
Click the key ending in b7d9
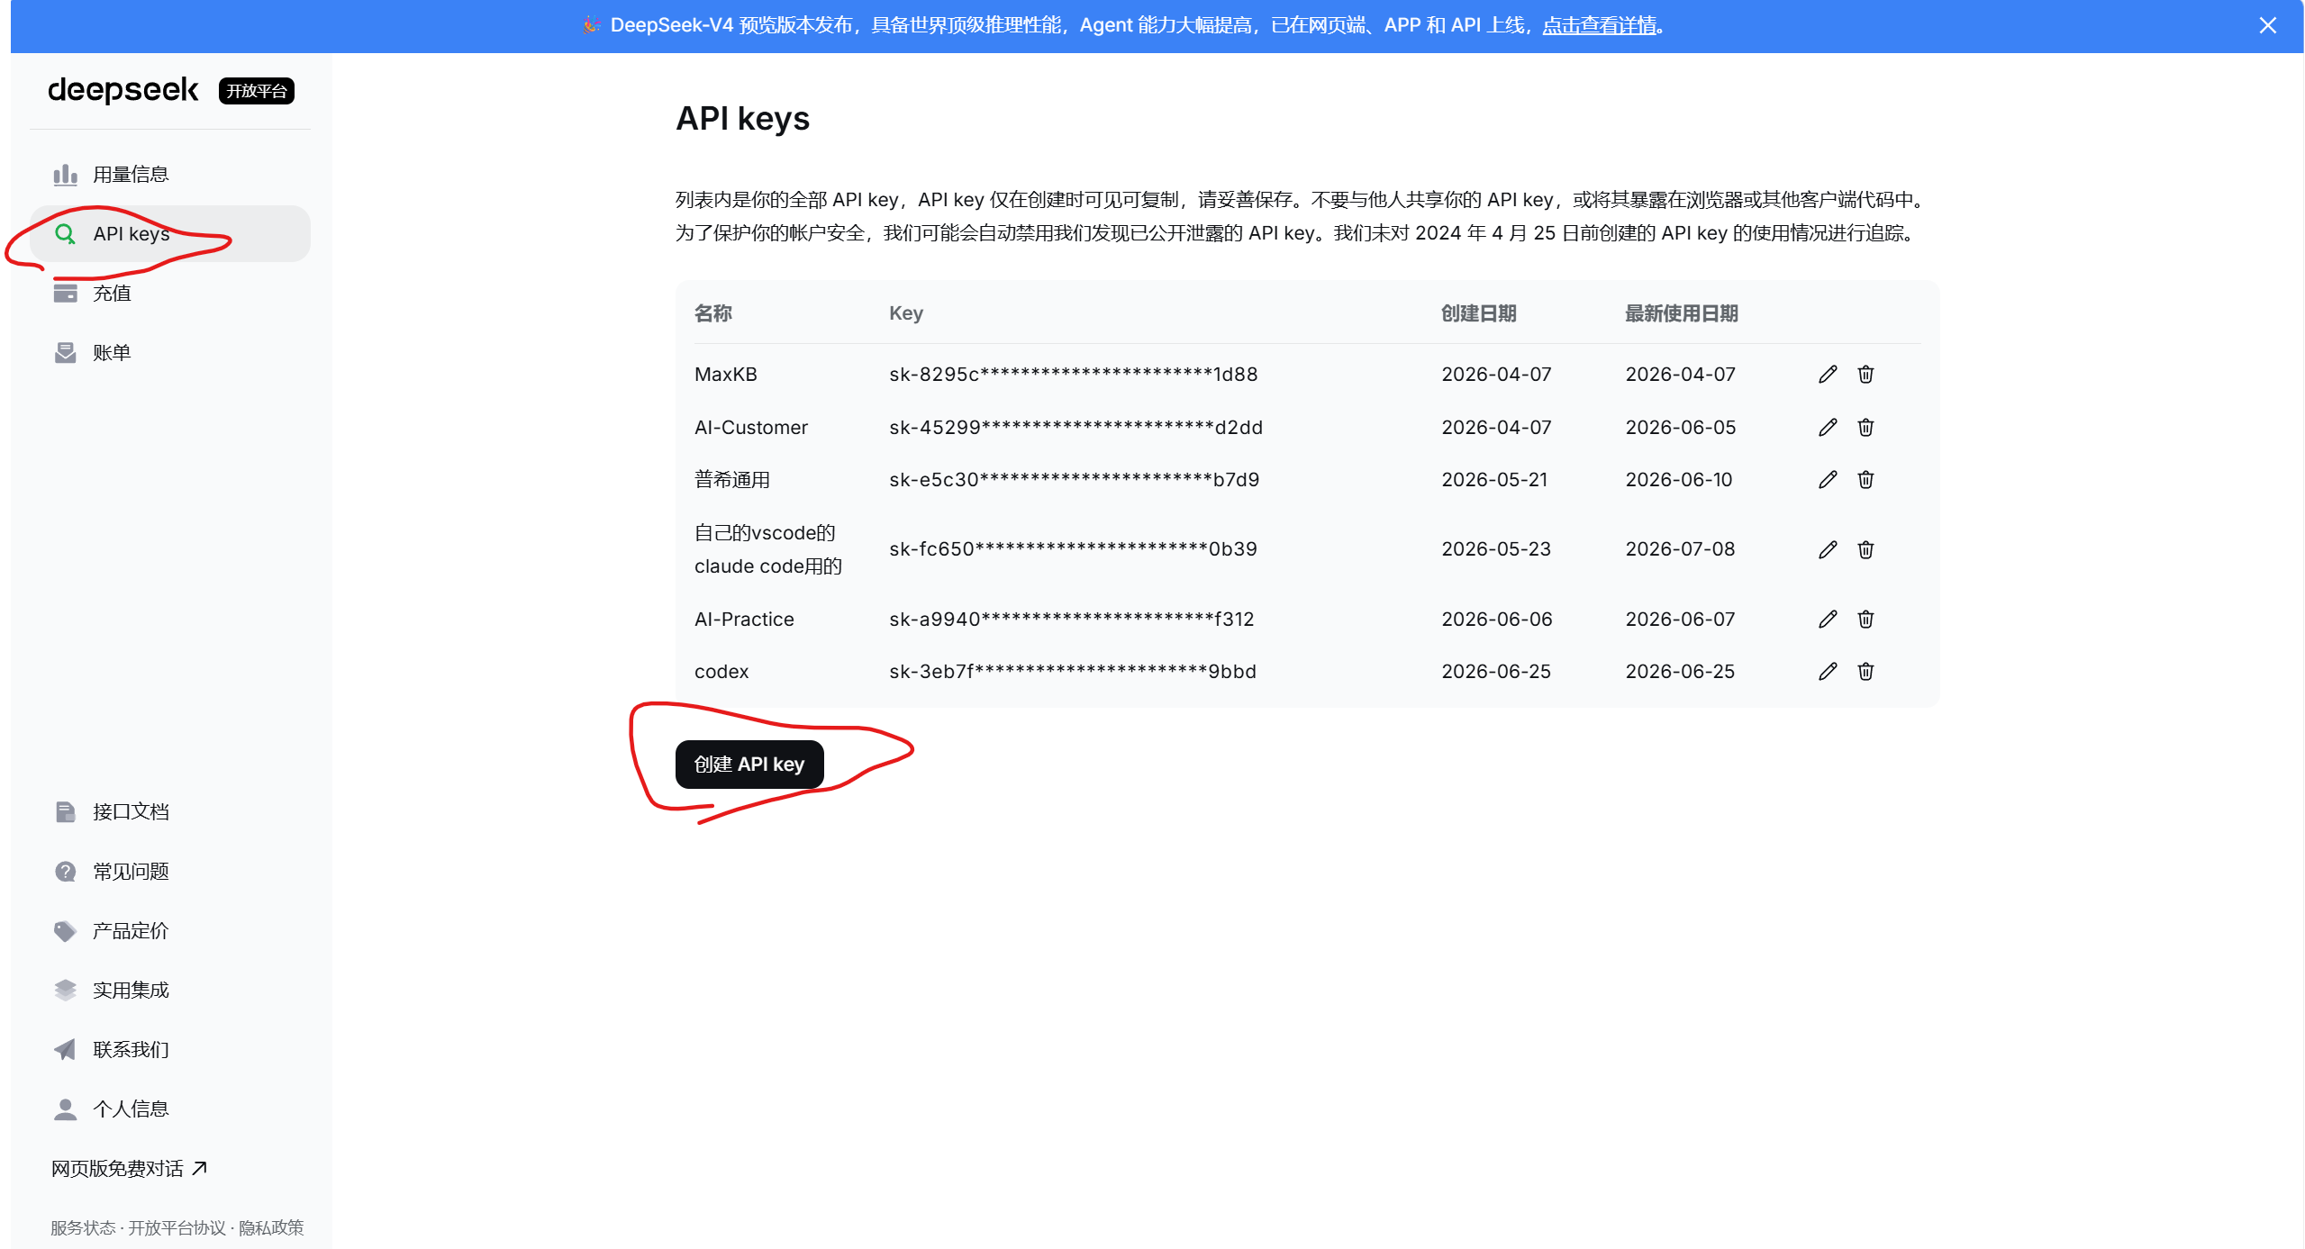pyautogui.click(x=1075, y=480)
